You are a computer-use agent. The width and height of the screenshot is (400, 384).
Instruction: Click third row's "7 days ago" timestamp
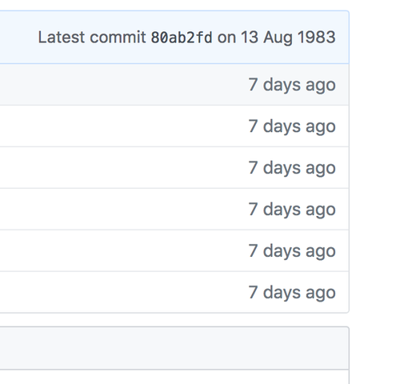[x=292, y=168]
